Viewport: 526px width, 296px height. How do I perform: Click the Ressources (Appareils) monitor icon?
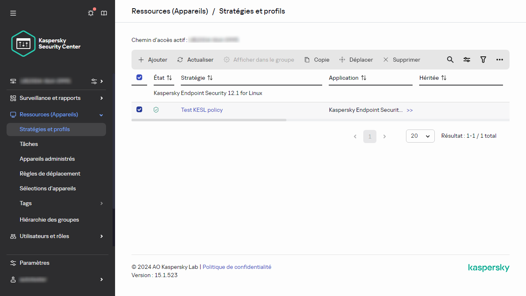point(13,115)
